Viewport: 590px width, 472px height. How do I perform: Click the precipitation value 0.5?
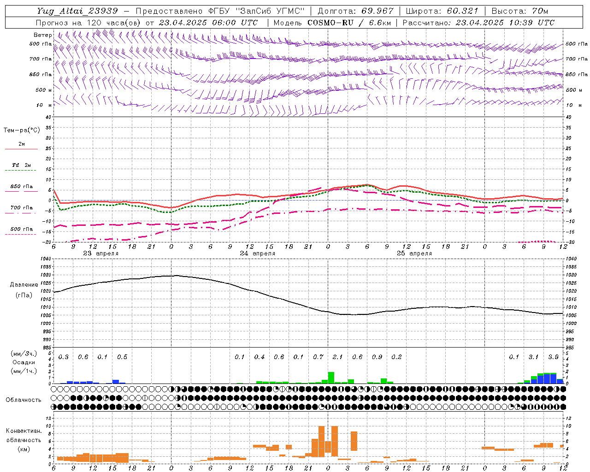coord(122,357)
